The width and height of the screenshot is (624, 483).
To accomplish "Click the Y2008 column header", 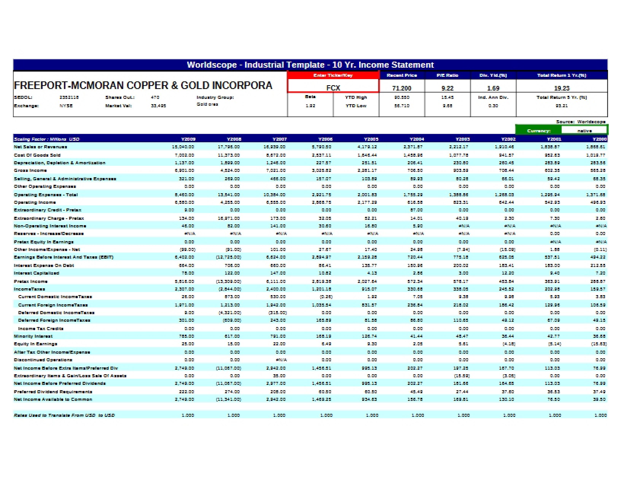I will (x=234, y=139).
